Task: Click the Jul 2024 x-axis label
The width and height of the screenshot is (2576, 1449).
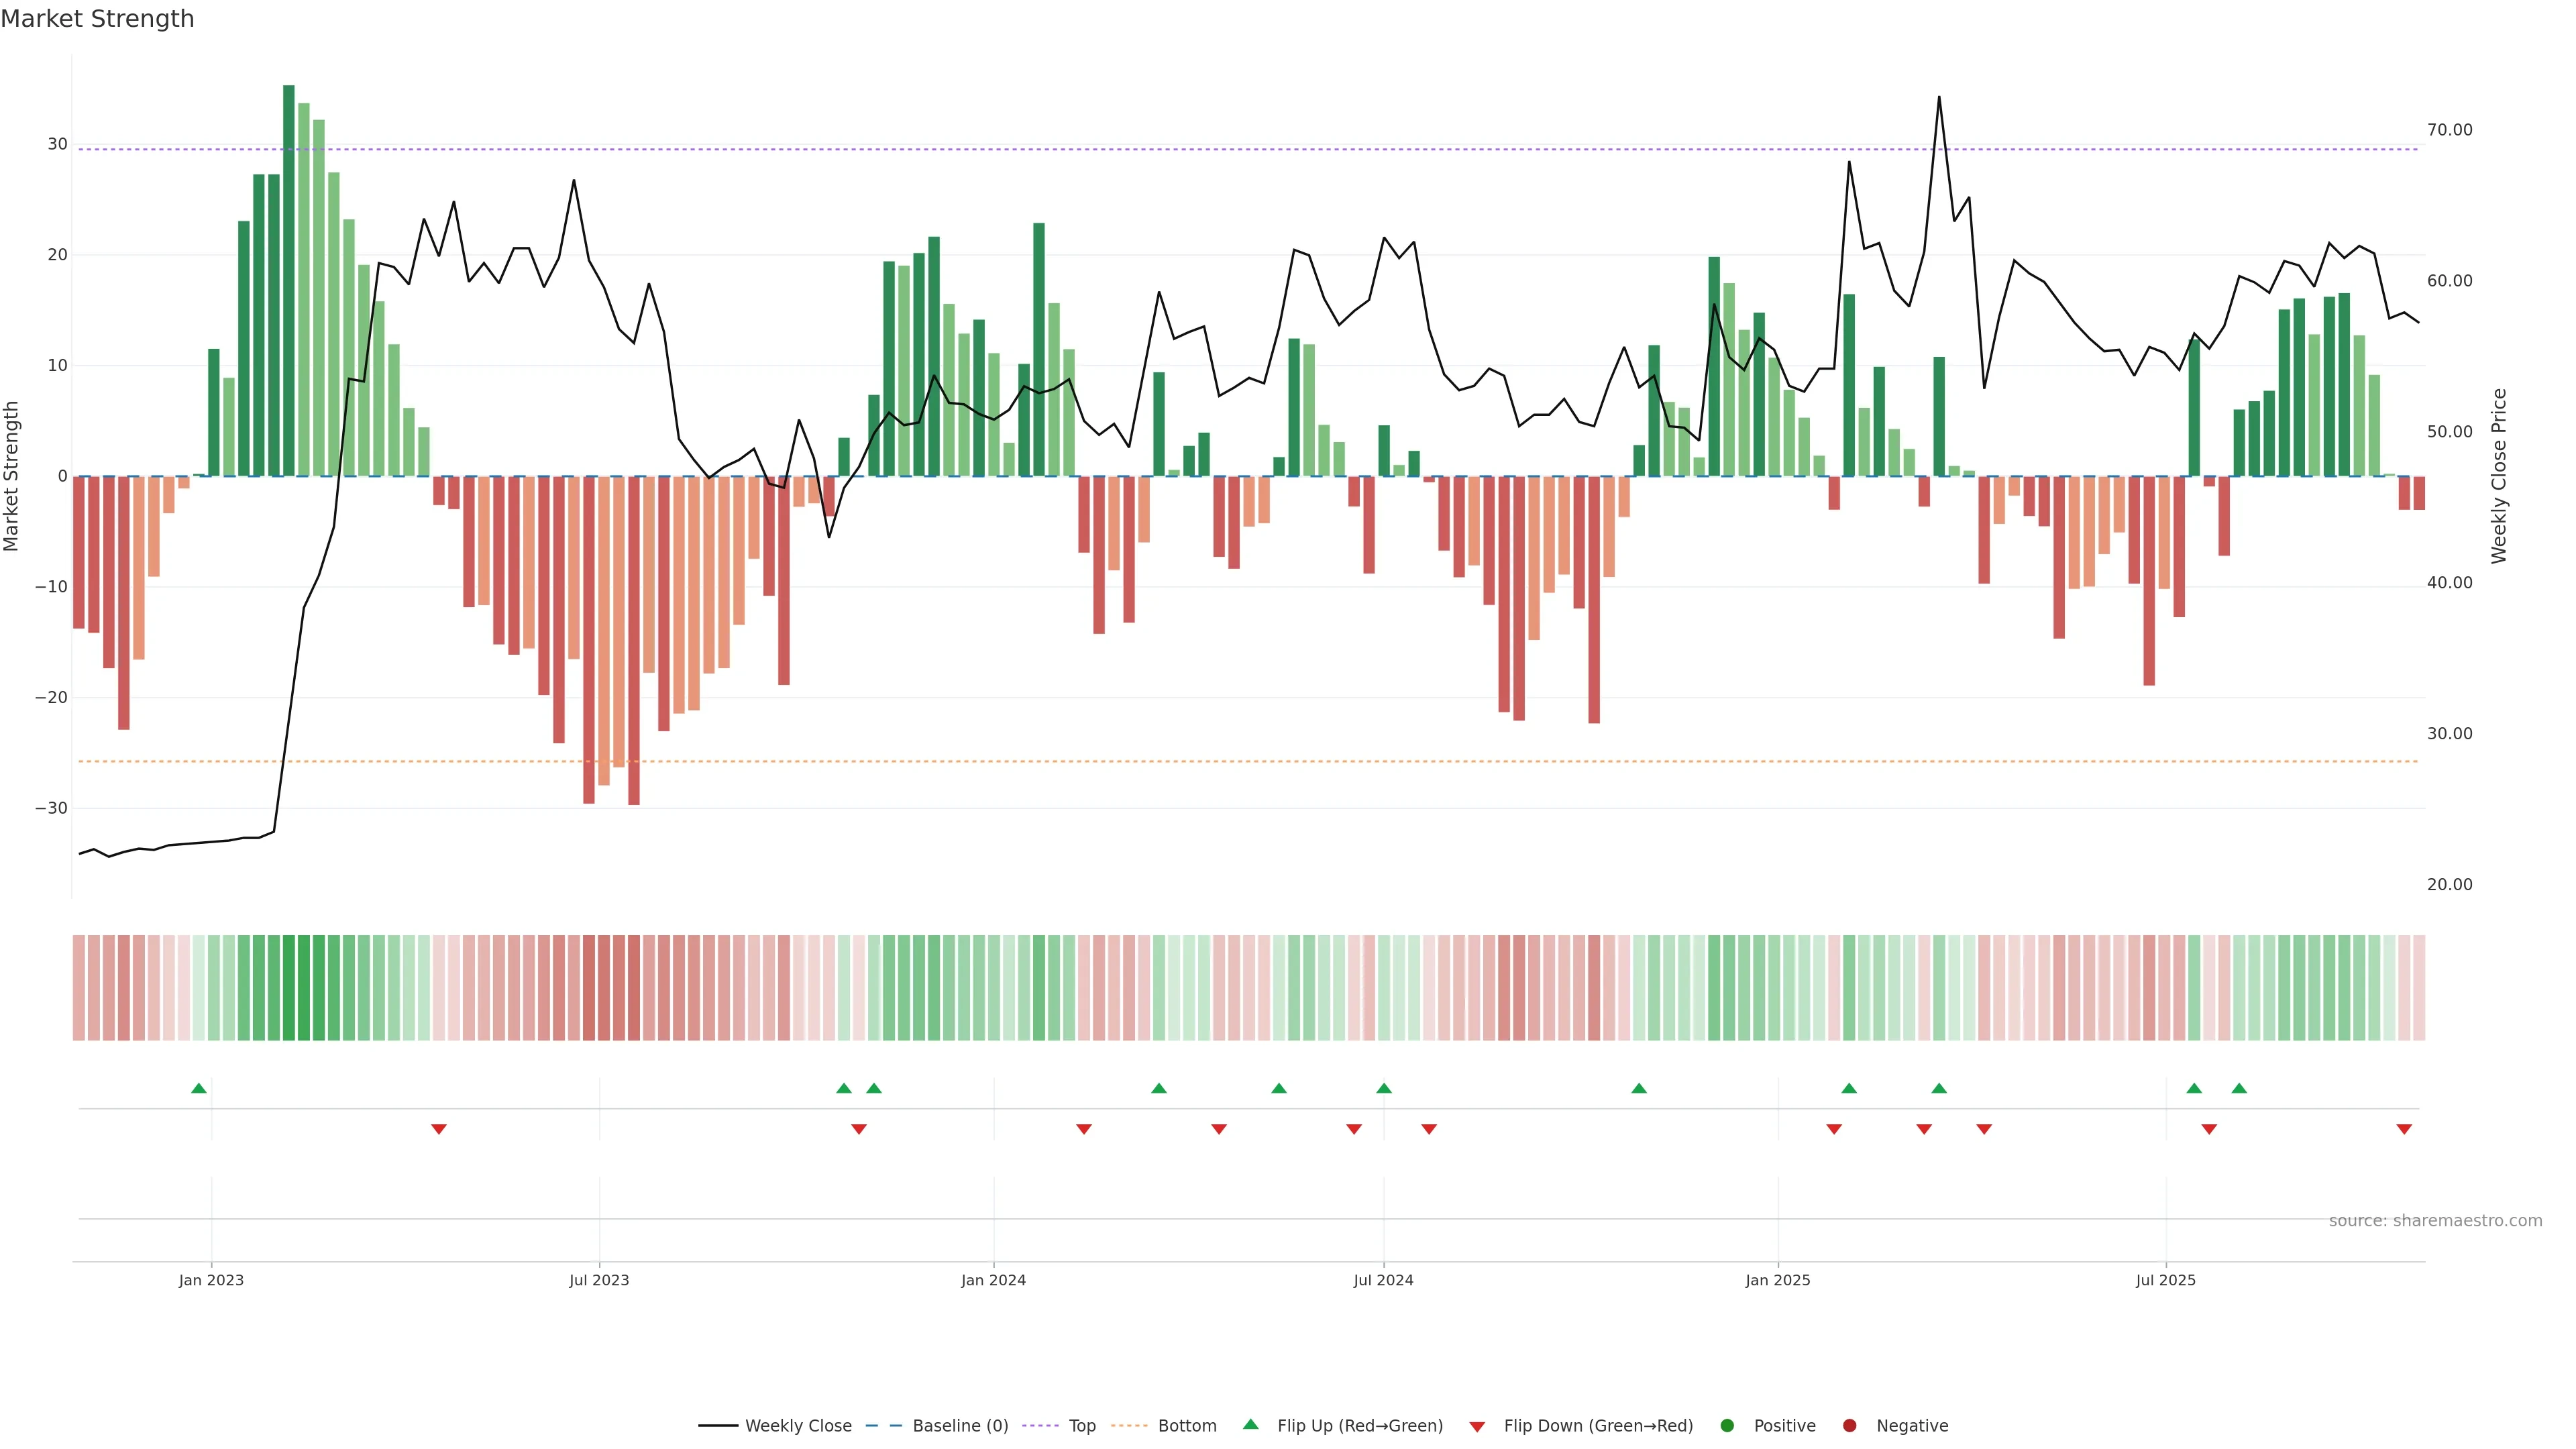Action: pos(1383,1280)
